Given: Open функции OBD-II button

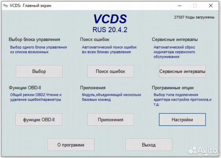Looking at the screenshot, I should click(39, 120).
